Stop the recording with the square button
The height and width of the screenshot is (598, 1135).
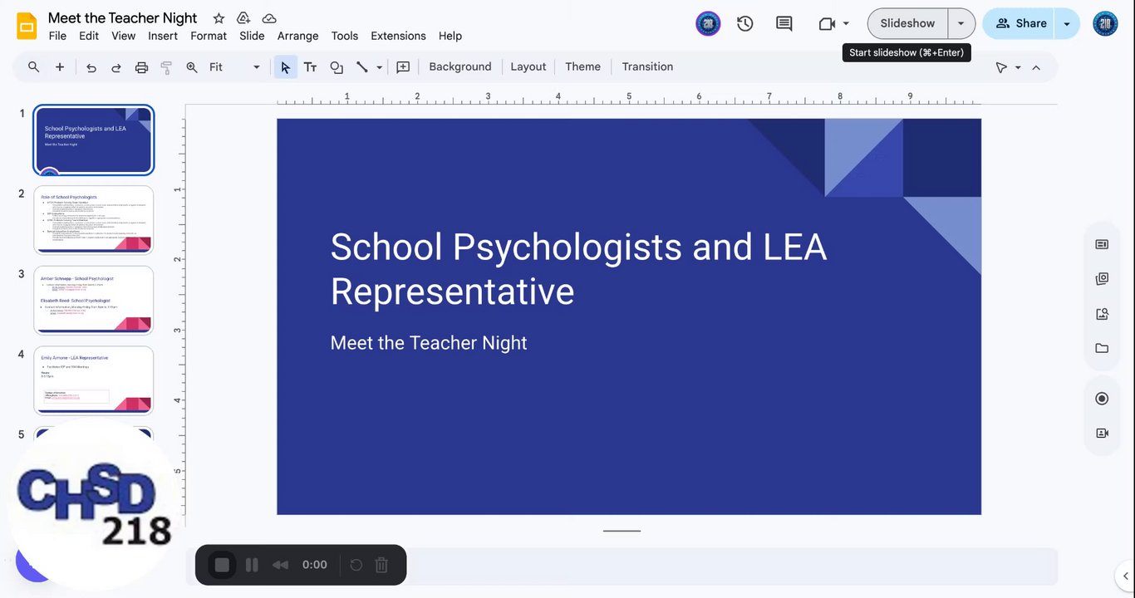[222, 565]
